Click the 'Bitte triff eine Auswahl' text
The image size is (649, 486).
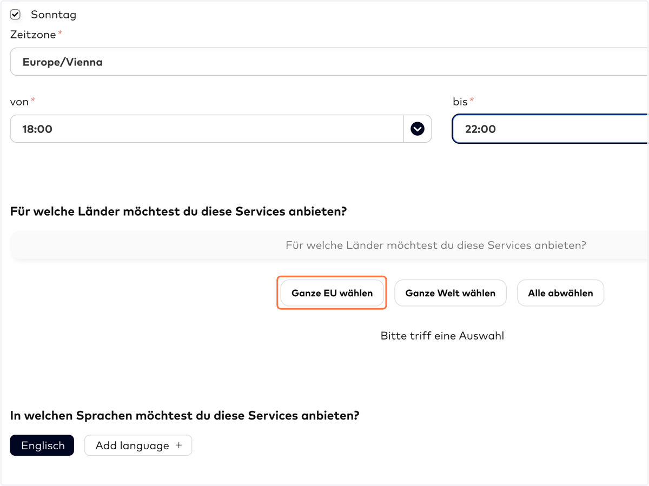[x=442, y=336]
